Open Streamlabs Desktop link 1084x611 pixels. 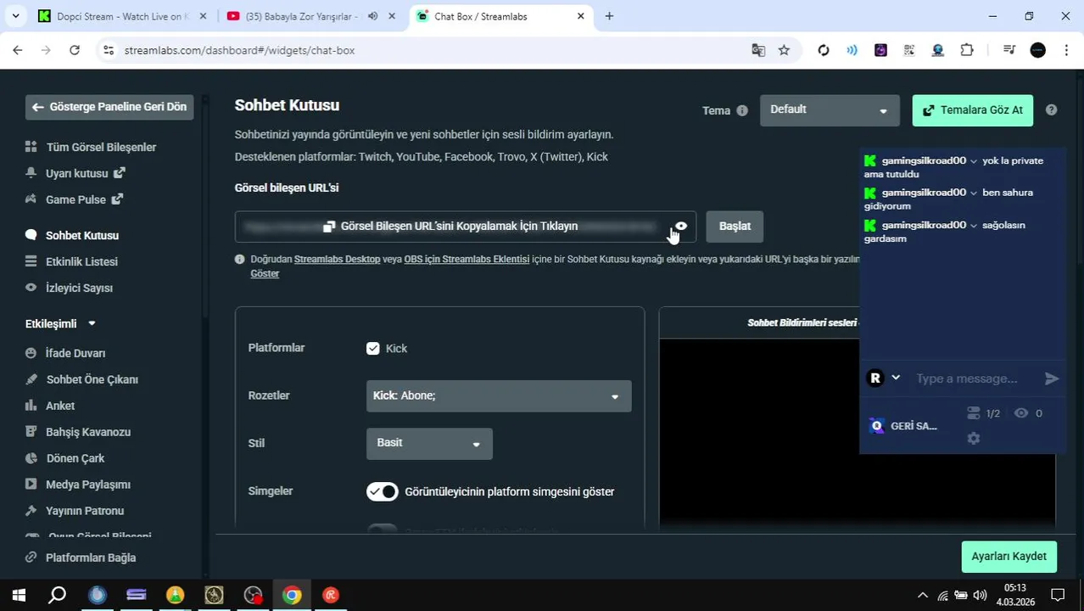337,260
